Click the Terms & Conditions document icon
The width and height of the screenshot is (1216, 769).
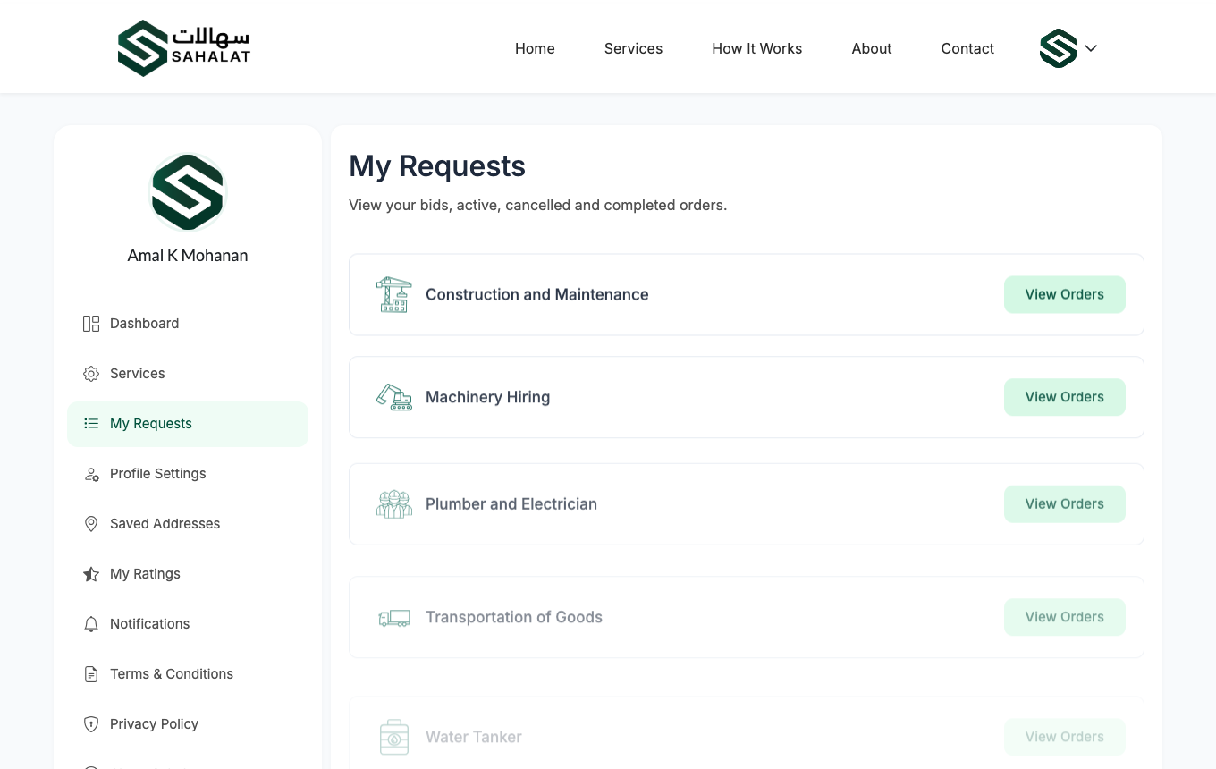[91, 674]
